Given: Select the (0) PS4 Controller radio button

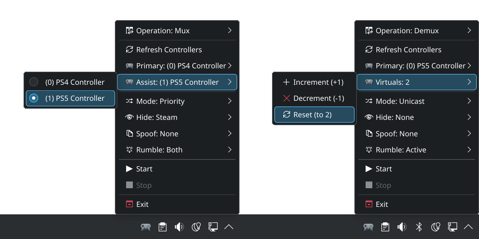Looking at the screenshot, I should (x=34, y=82).
